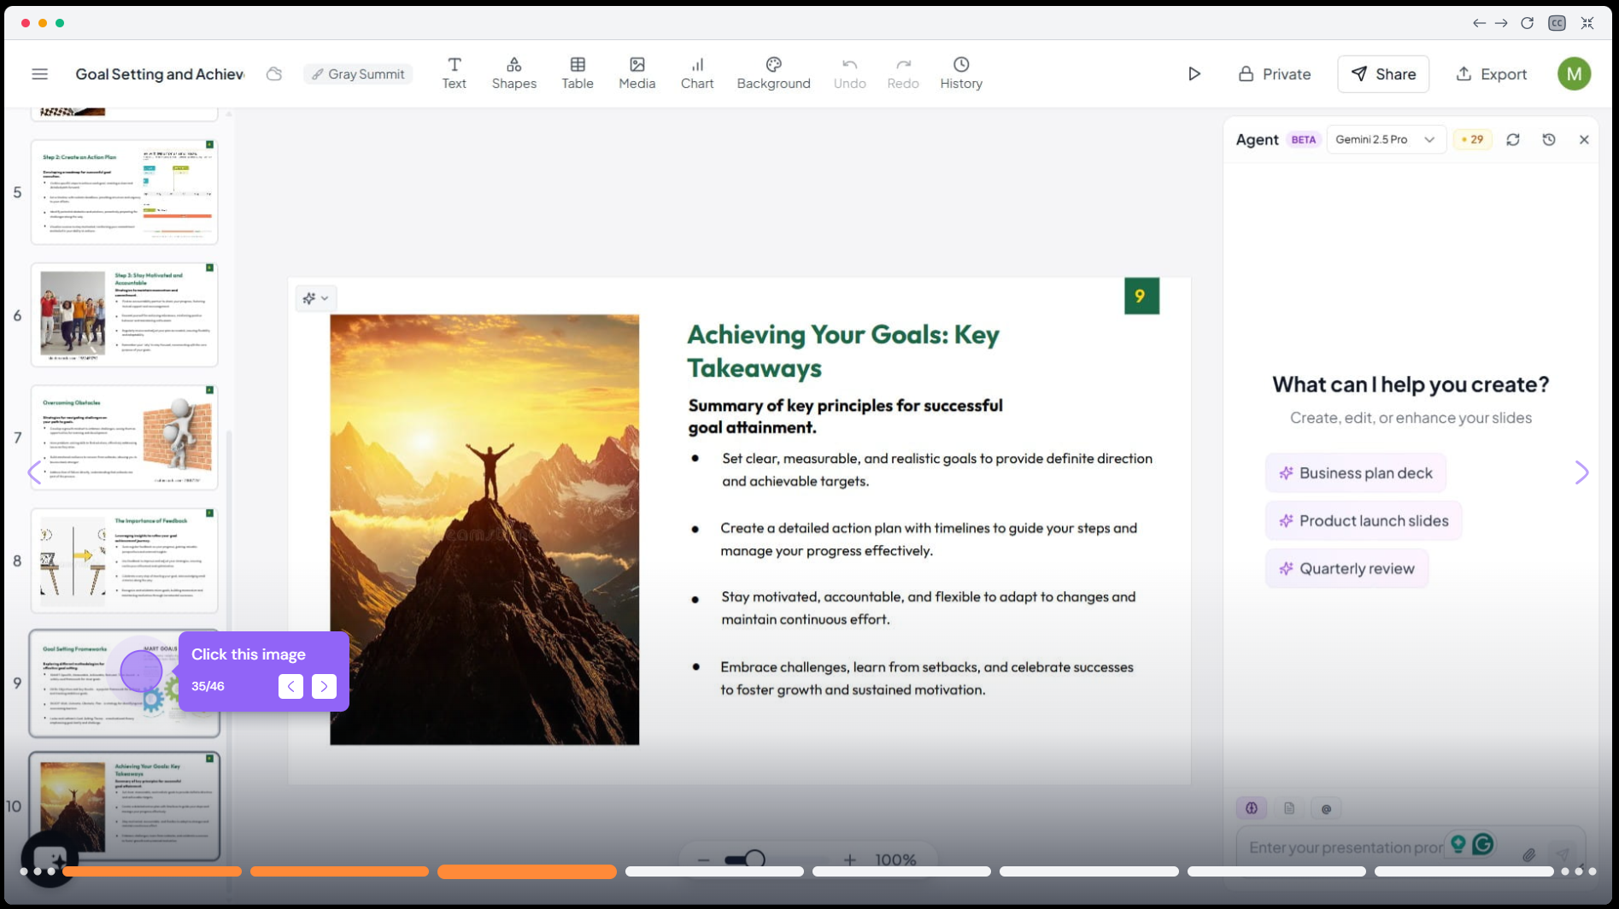Open the hamburger menu
This screenshot has width=1619, height=909.
(39, 74)
